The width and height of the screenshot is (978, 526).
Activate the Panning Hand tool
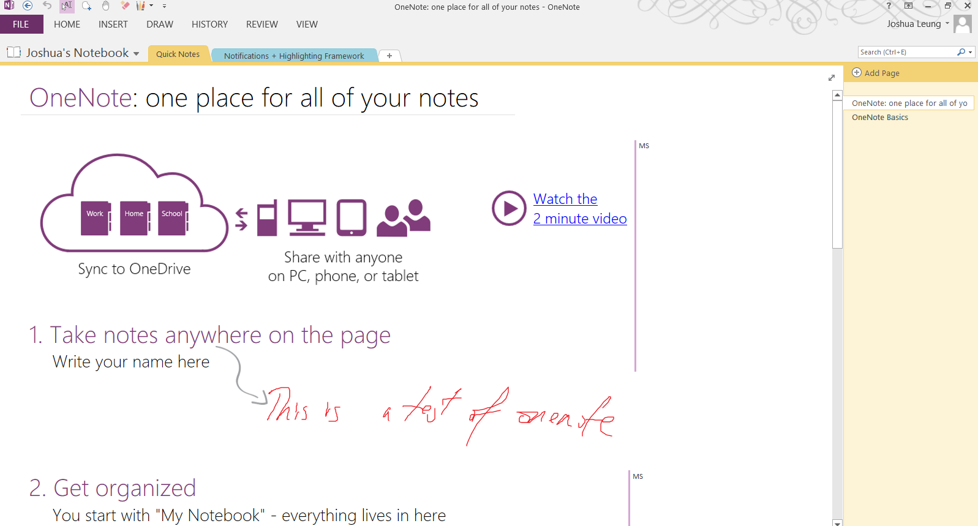(105, 6)
